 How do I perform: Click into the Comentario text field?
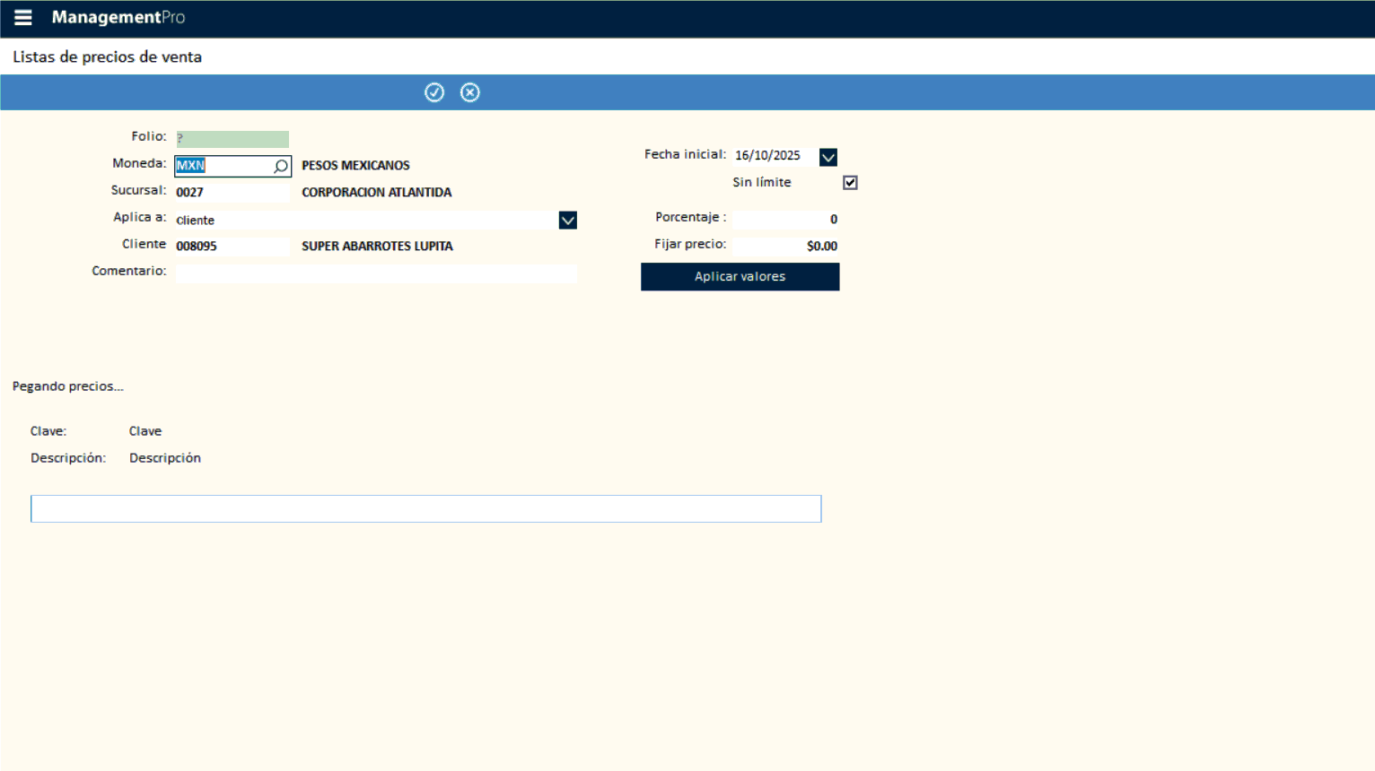pyautogui.click(x=376, y=273)
